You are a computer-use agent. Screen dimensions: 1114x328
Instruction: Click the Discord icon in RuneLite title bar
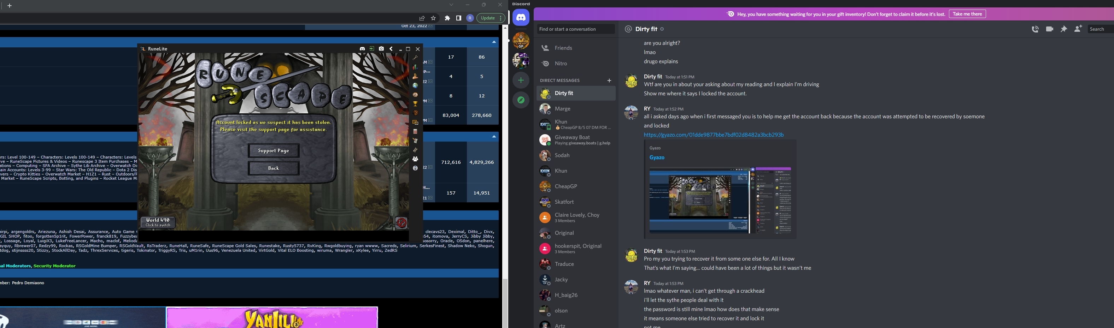tap(362, 49)
